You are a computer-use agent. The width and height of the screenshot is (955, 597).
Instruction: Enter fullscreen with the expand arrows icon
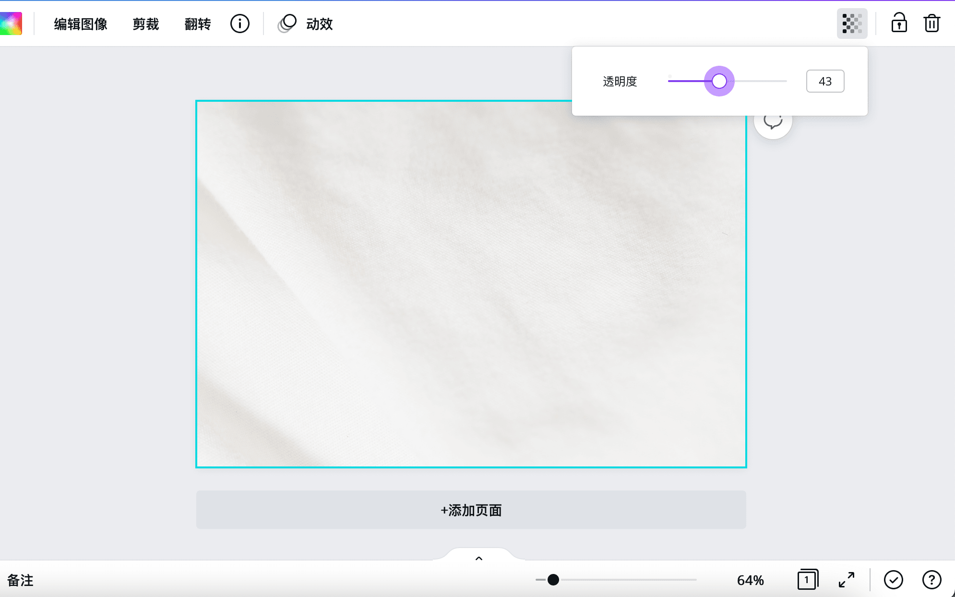(847, 580)
